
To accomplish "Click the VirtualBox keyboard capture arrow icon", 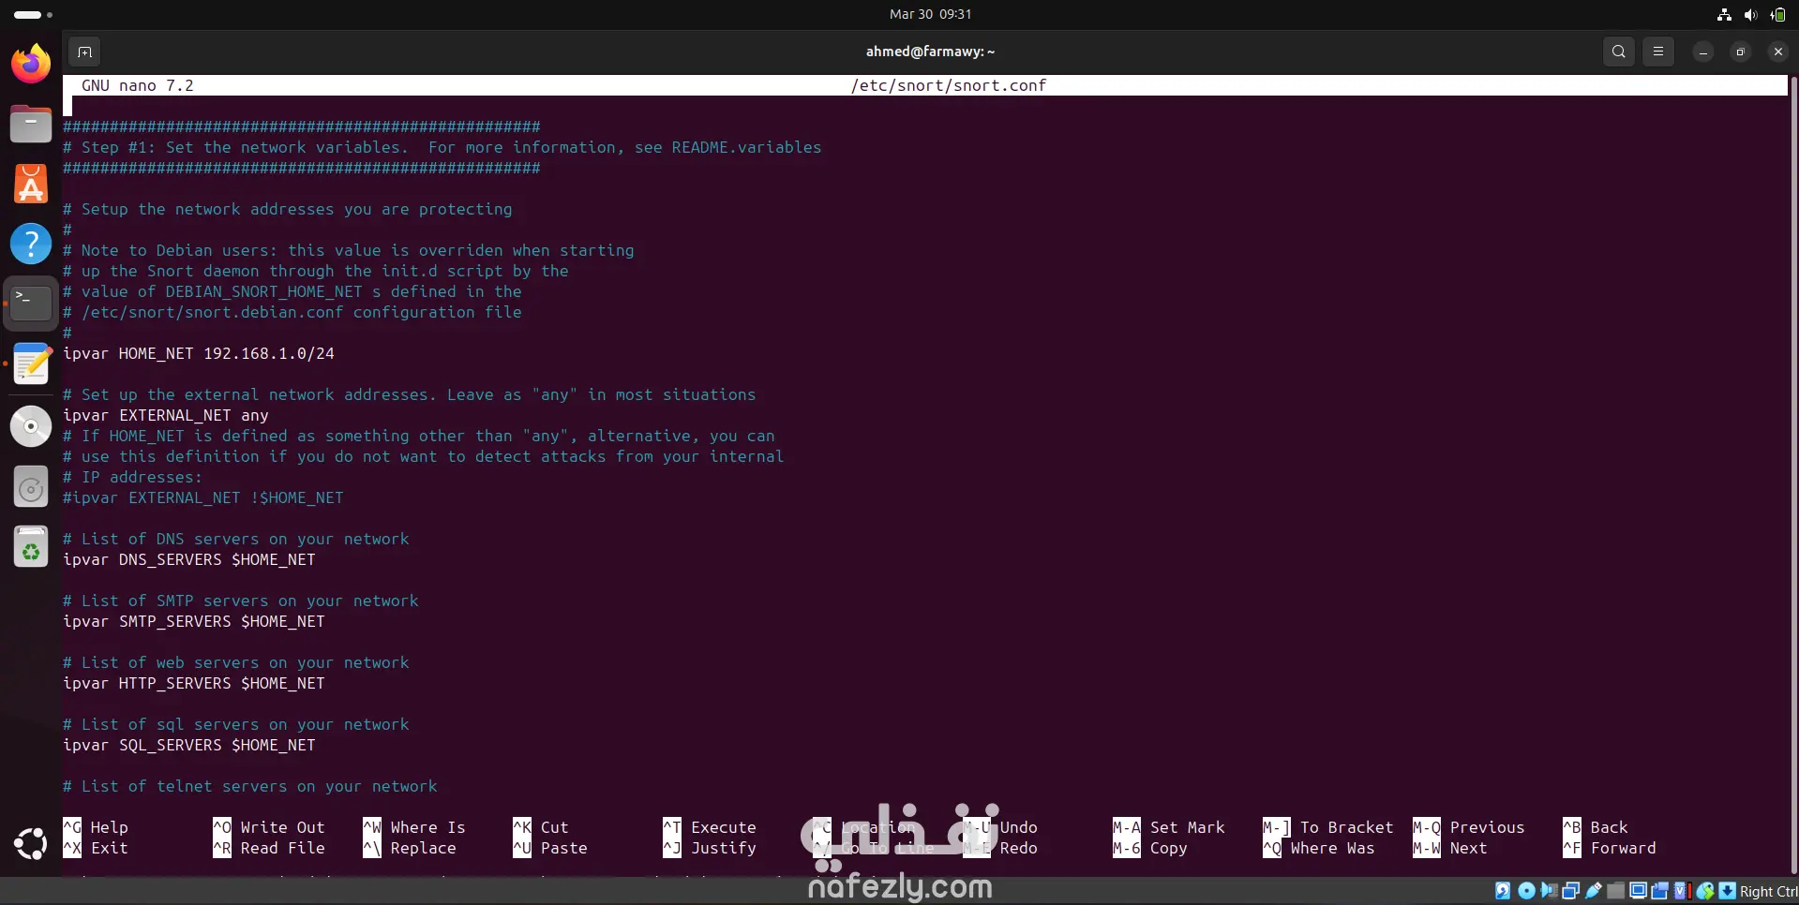I will [x=1728, y=891].
